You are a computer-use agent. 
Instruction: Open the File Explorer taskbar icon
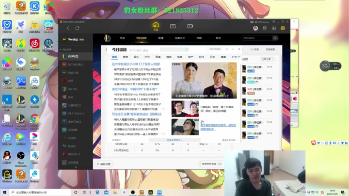(x=115, y=192)
